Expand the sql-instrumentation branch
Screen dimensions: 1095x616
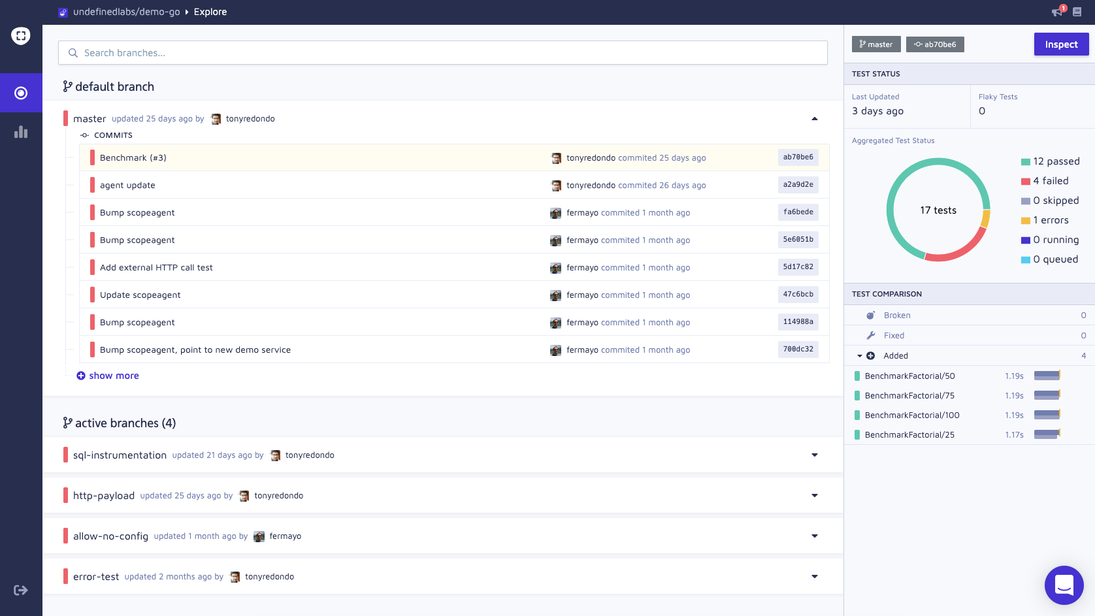point(815,455)
